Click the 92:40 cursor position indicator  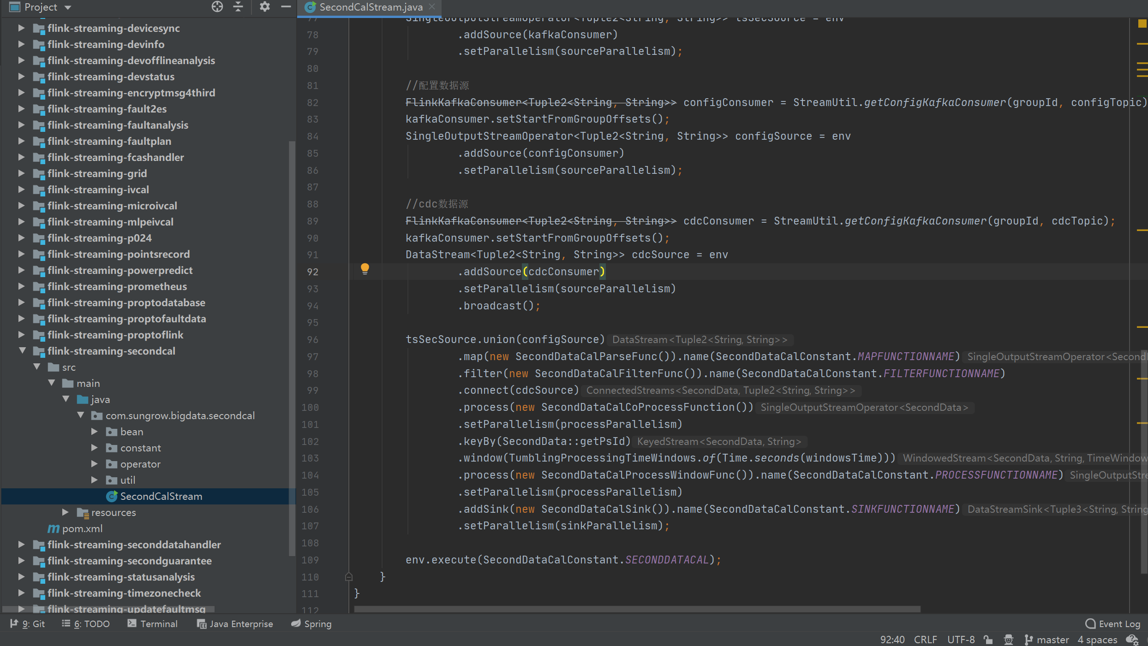(x=892, y=640)
